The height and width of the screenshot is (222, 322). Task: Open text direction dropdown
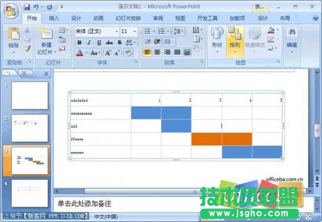[x=197, y=30]
